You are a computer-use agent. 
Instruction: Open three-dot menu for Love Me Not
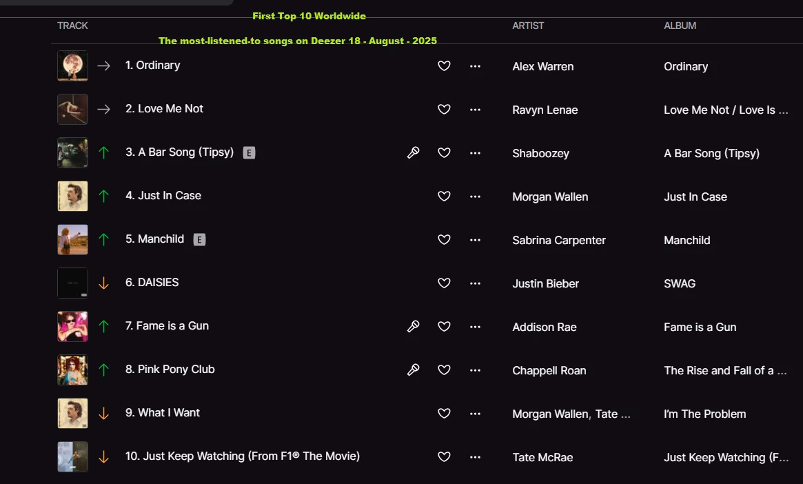tap(475, 110)
